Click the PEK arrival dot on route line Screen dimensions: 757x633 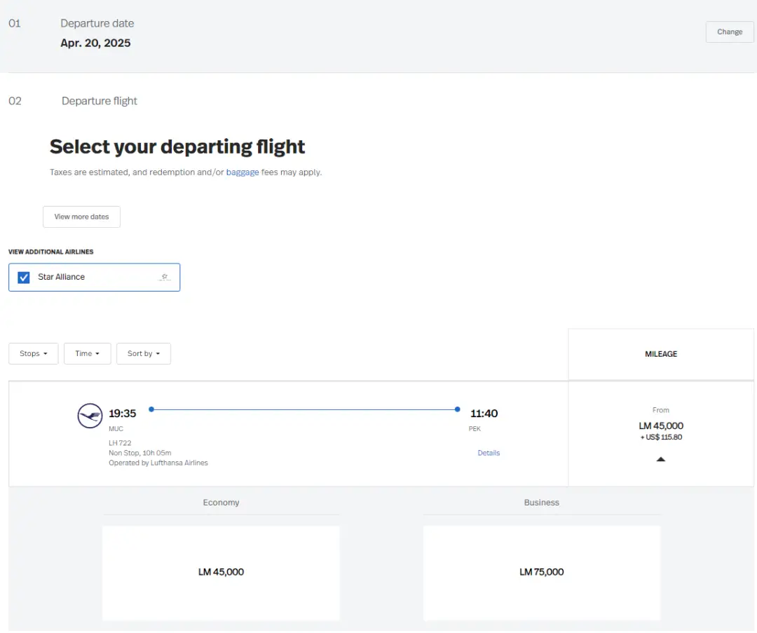[x=457, y=409]
